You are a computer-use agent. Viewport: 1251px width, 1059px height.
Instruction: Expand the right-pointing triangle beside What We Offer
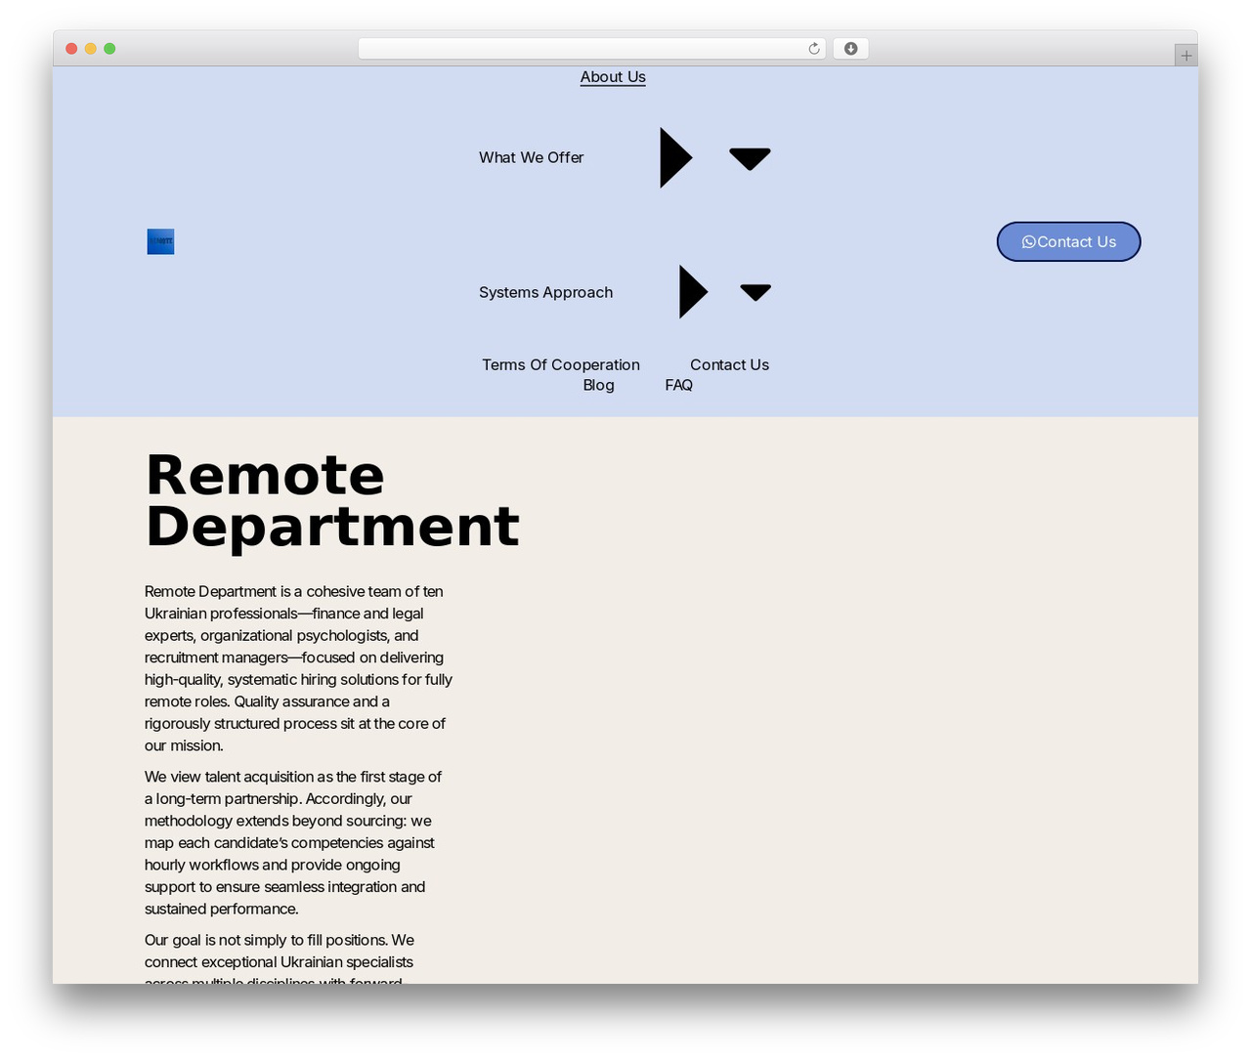(x=675, y=157)
